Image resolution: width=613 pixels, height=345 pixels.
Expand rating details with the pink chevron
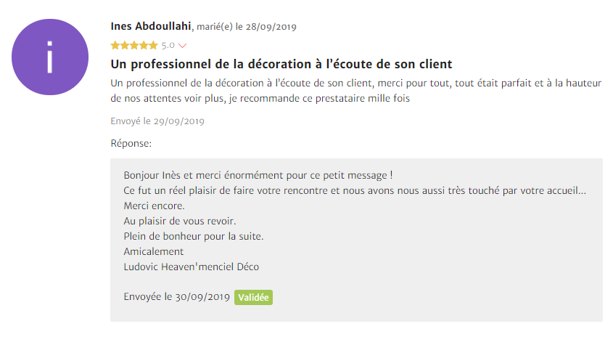coord(182,46)
